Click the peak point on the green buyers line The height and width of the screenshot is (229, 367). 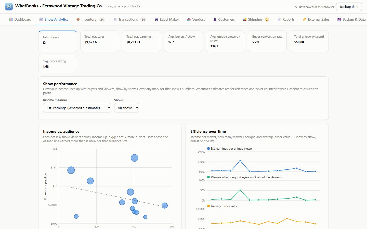(x=240, y=190)
